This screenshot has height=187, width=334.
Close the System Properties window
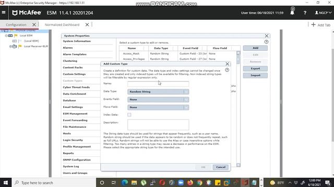click(267, 36)
